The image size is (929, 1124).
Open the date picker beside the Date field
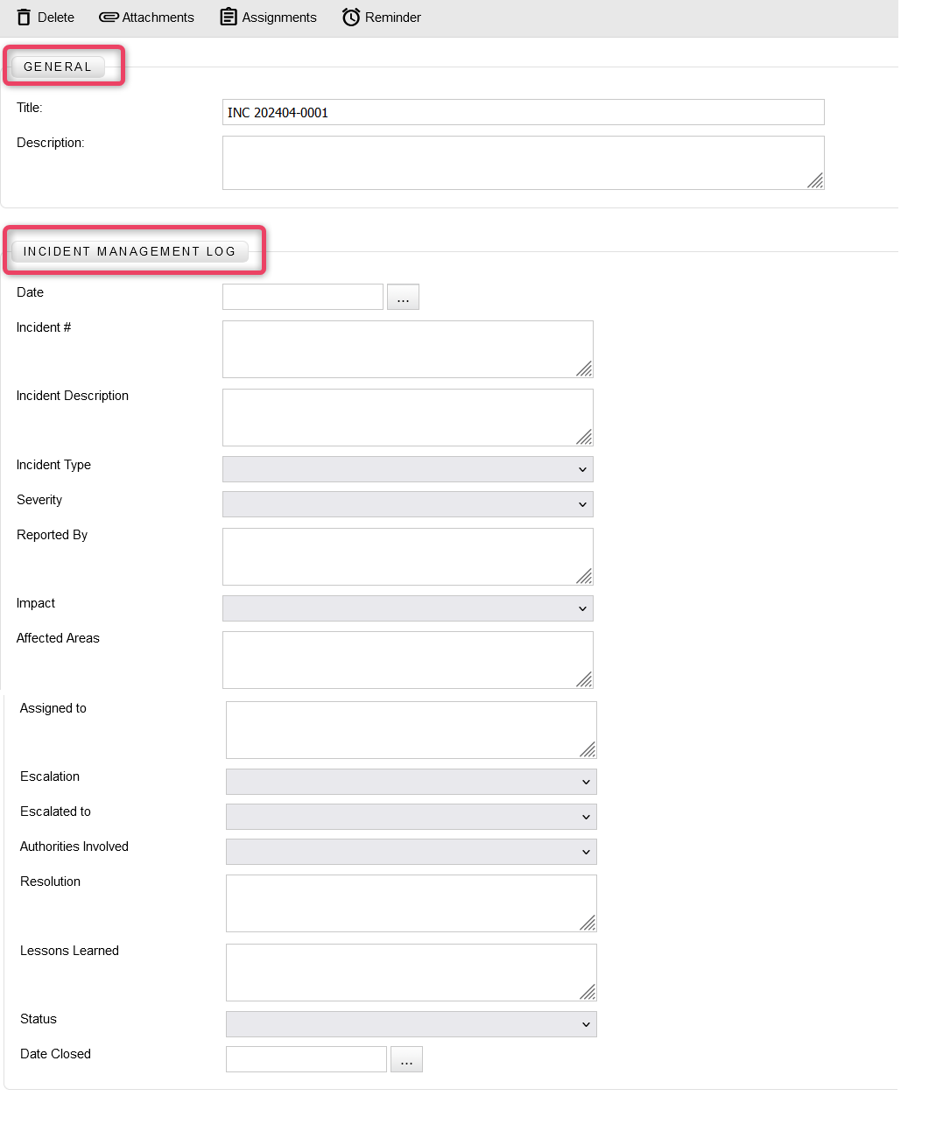tap(403, 298)
